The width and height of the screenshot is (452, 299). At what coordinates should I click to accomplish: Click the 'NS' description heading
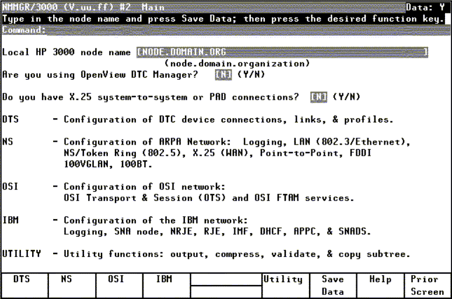[8, 142]
